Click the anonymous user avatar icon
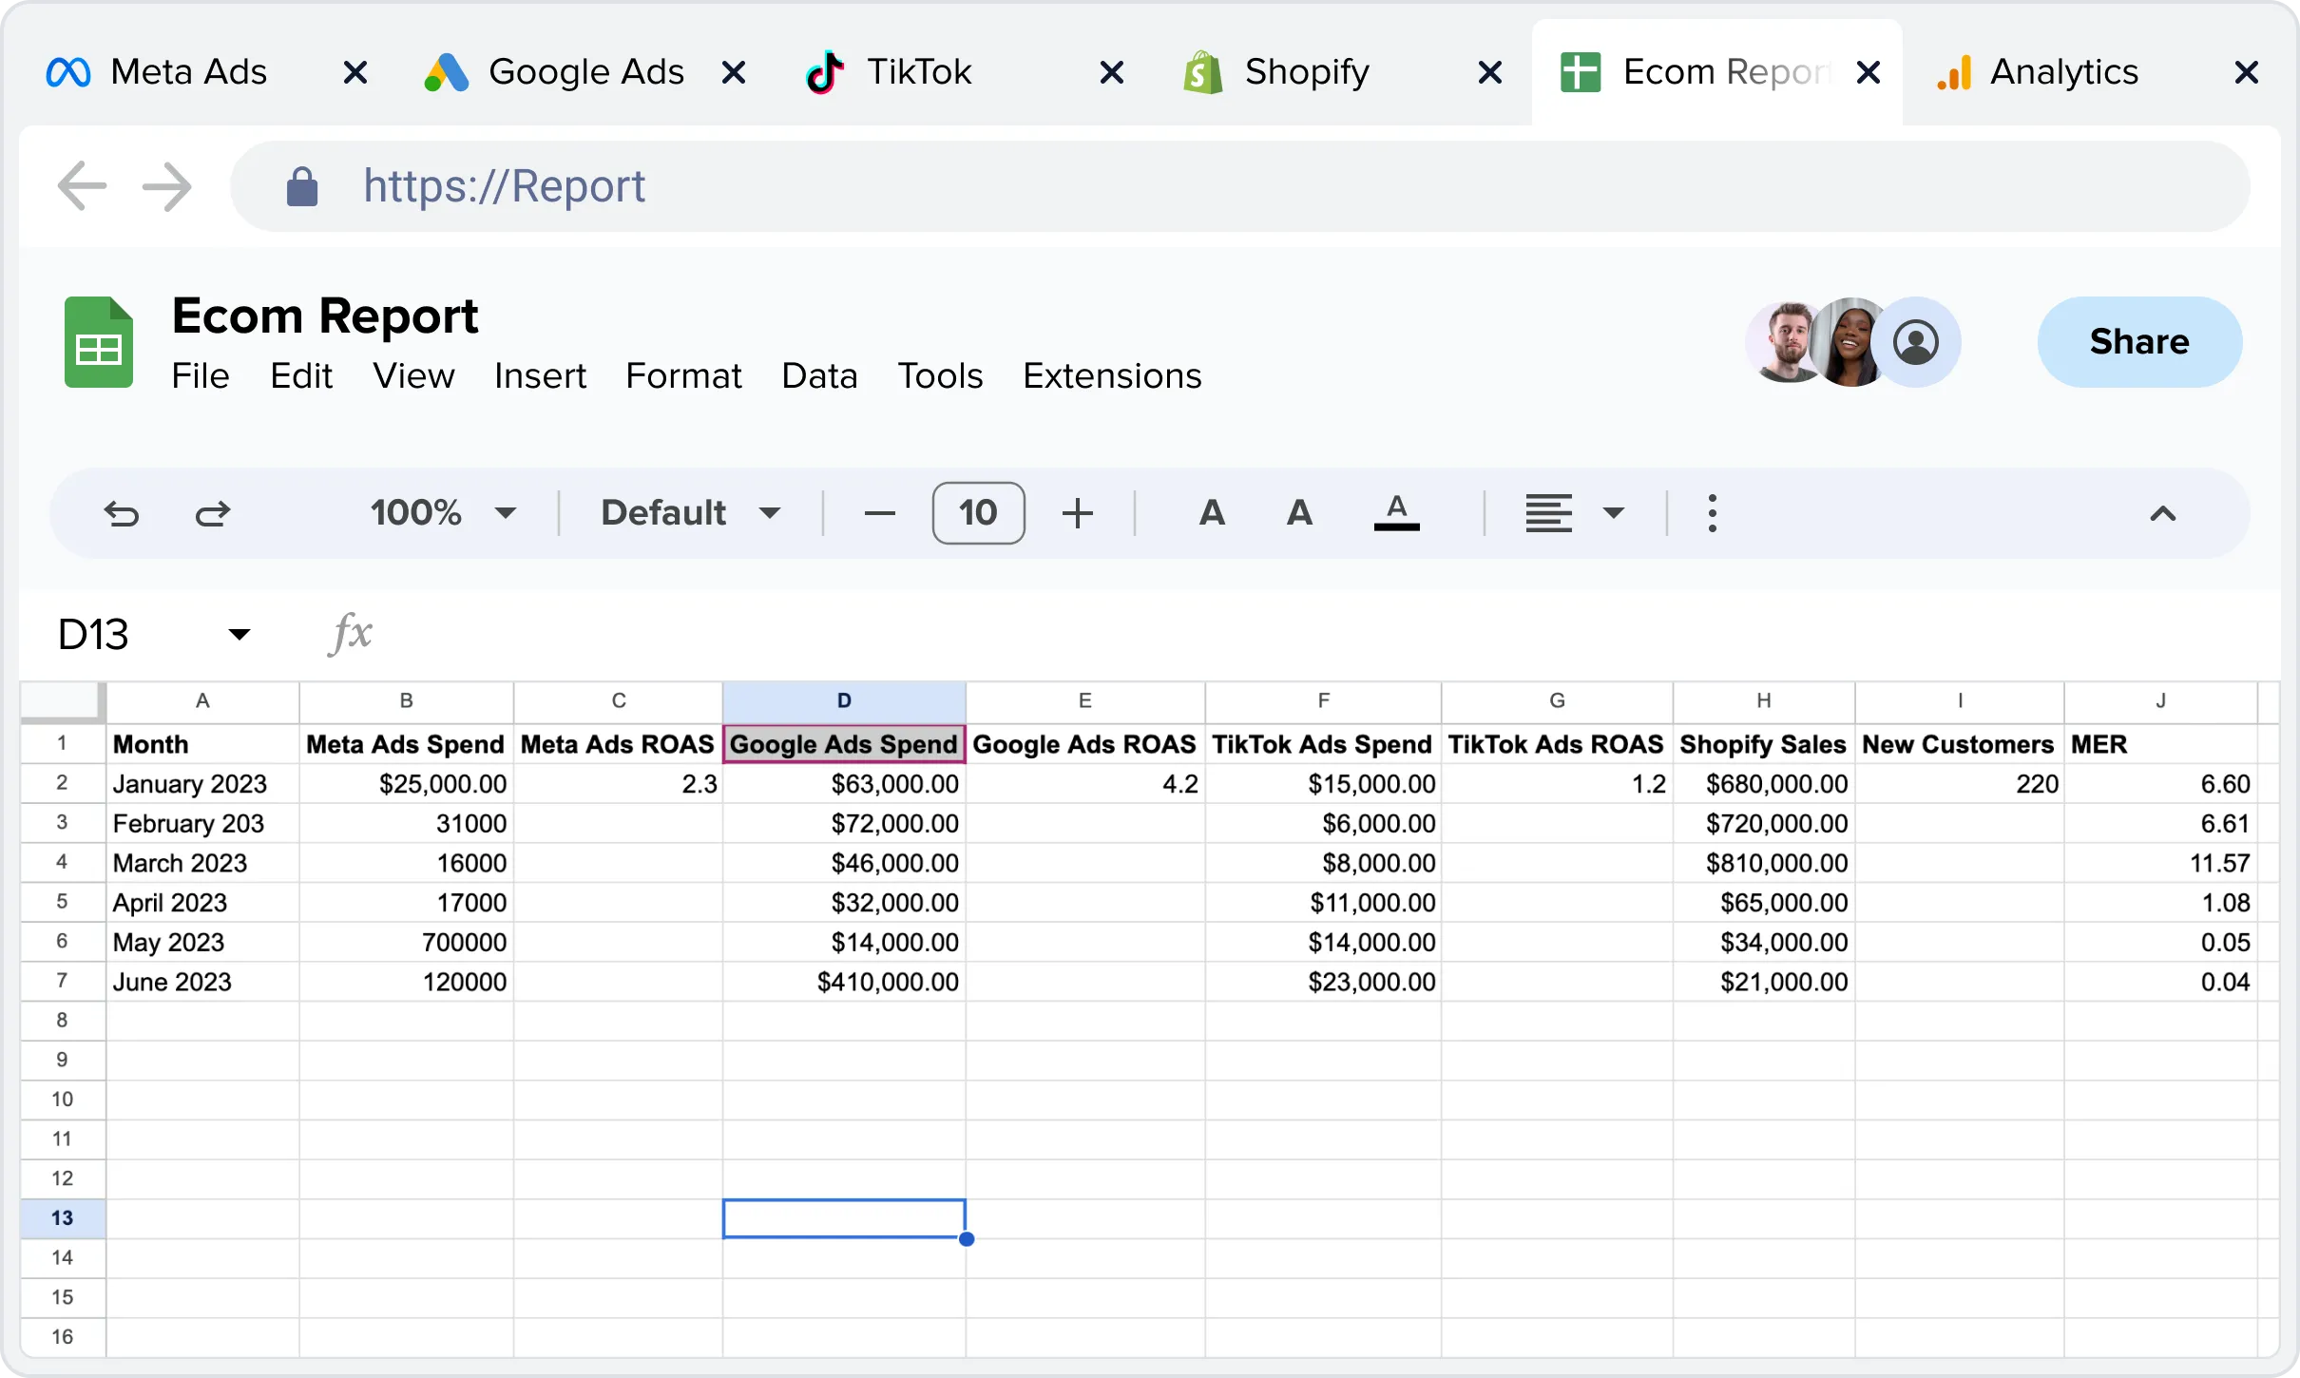This screenshot has height=1378, width=2300. [x=1916, y=343]
